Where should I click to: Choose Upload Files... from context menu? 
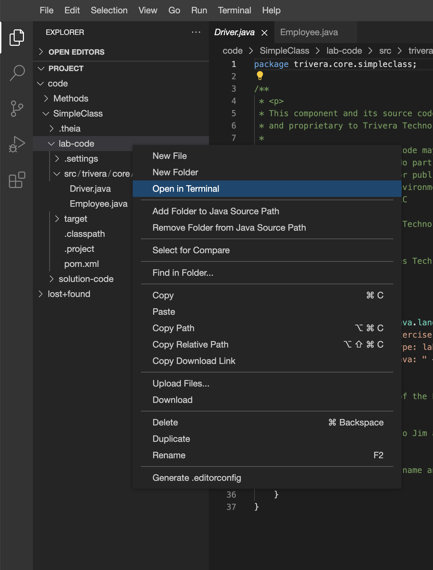coord(181,383)
